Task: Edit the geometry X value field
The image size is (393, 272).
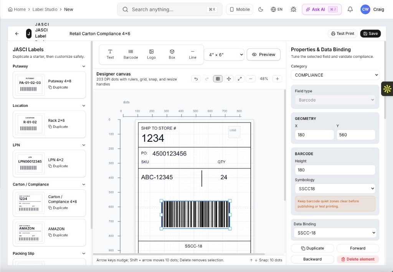Action: coord(314,135)
